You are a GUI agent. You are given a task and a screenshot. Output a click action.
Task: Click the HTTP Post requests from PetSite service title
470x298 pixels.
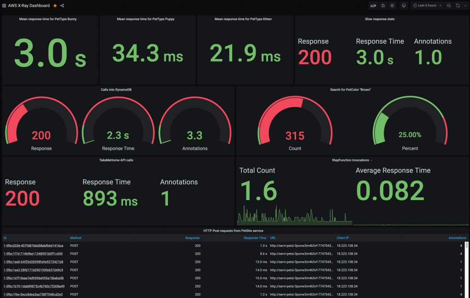[x=233, y=231]
